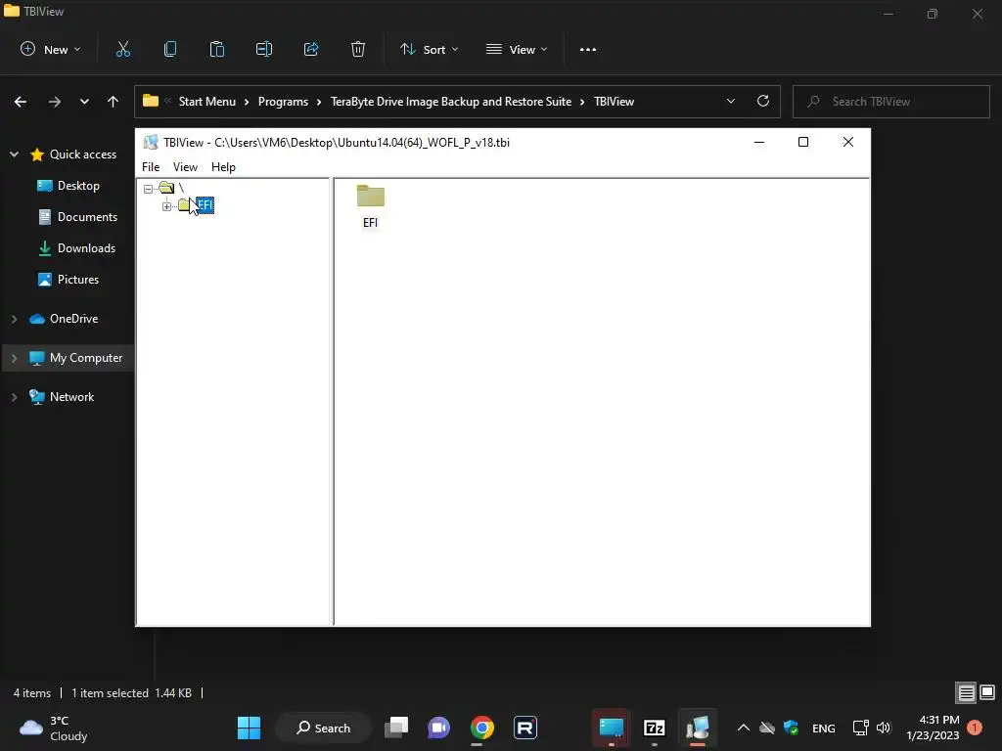Go up one folder level
Viewport: 1002px width, 751px height.
pos(114,102)
